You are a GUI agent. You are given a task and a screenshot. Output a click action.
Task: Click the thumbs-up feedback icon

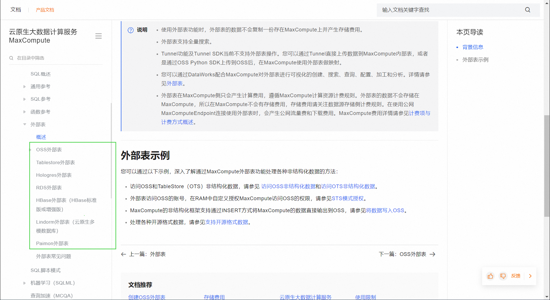click(490, 276)
